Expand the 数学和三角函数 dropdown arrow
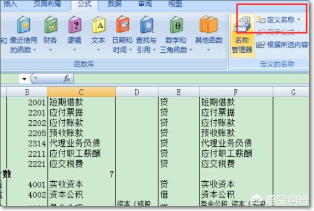Image resolution: width=314 pixels, height=211 pixels. click(x=190, y=50)
